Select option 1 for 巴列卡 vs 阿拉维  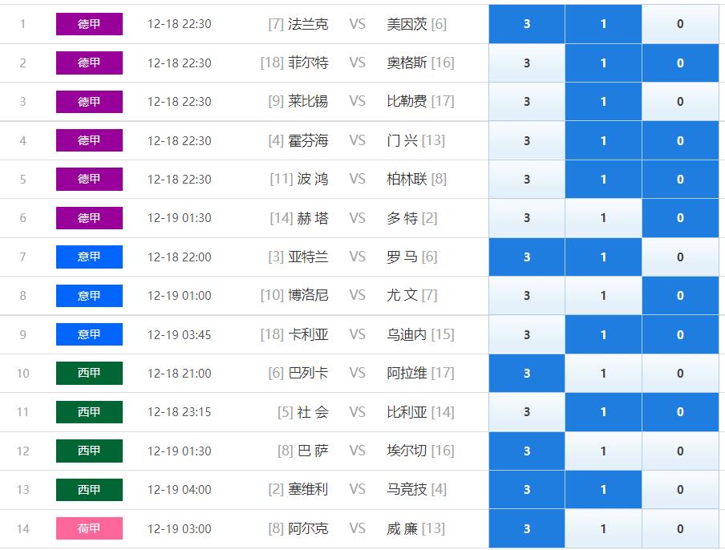pyautogui.click(x=603, y=374)
